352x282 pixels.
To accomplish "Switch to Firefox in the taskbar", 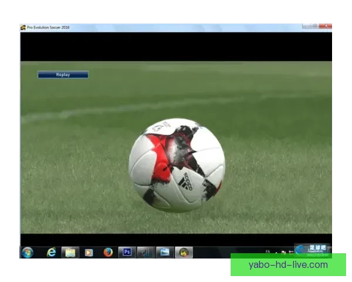I will point(108,252).
